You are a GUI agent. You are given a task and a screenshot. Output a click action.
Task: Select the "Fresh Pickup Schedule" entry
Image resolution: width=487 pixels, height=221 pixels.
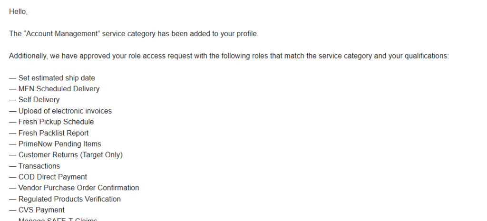coord(56,122)
